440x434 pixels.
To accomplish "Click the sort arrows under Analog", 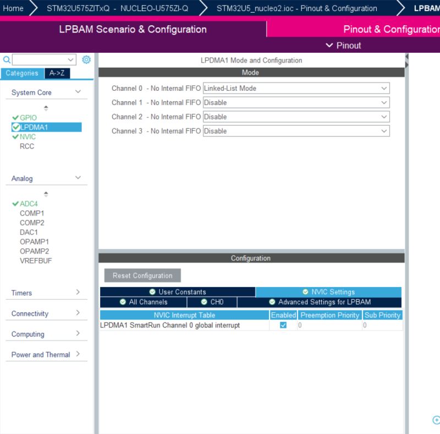I will point(46,194).
